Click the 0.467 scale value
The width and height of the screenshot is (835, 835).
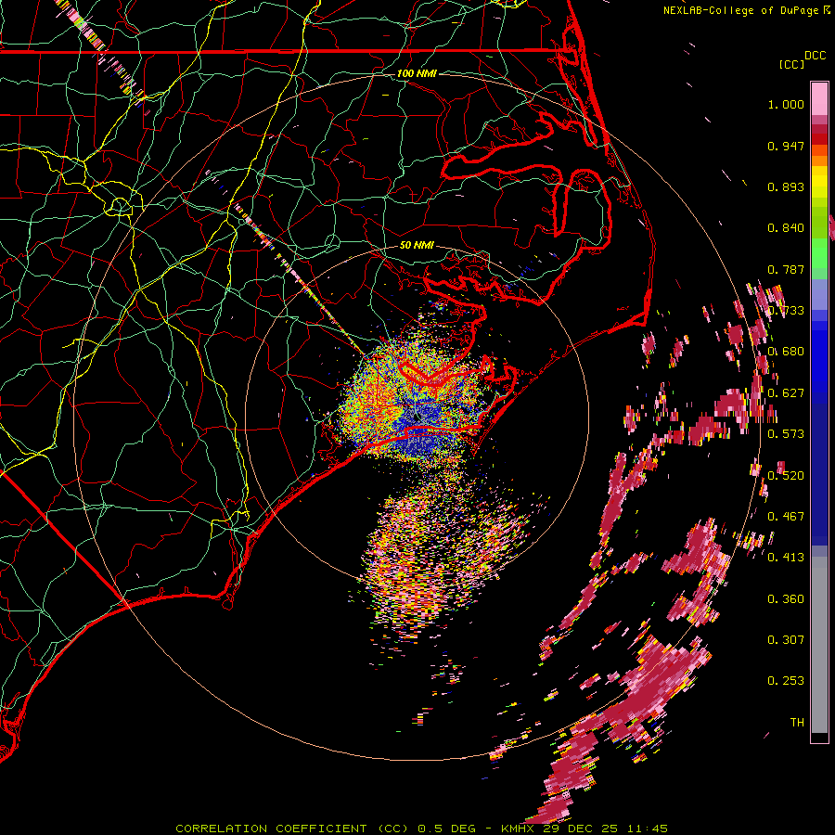click(786, 517)
